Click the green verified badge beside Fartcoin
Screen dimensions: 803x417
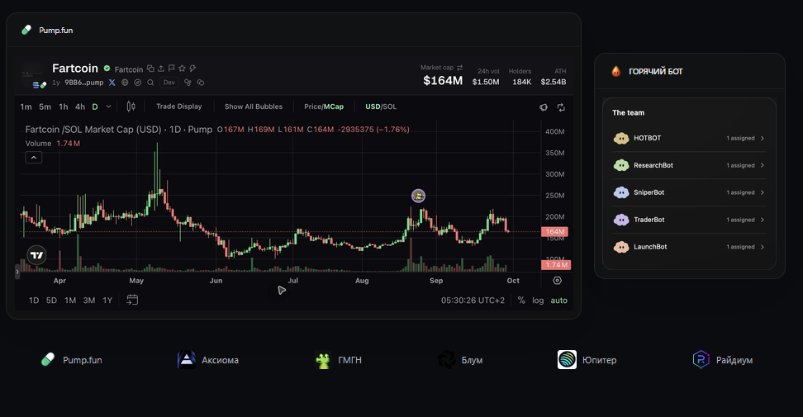click(107, 69)
